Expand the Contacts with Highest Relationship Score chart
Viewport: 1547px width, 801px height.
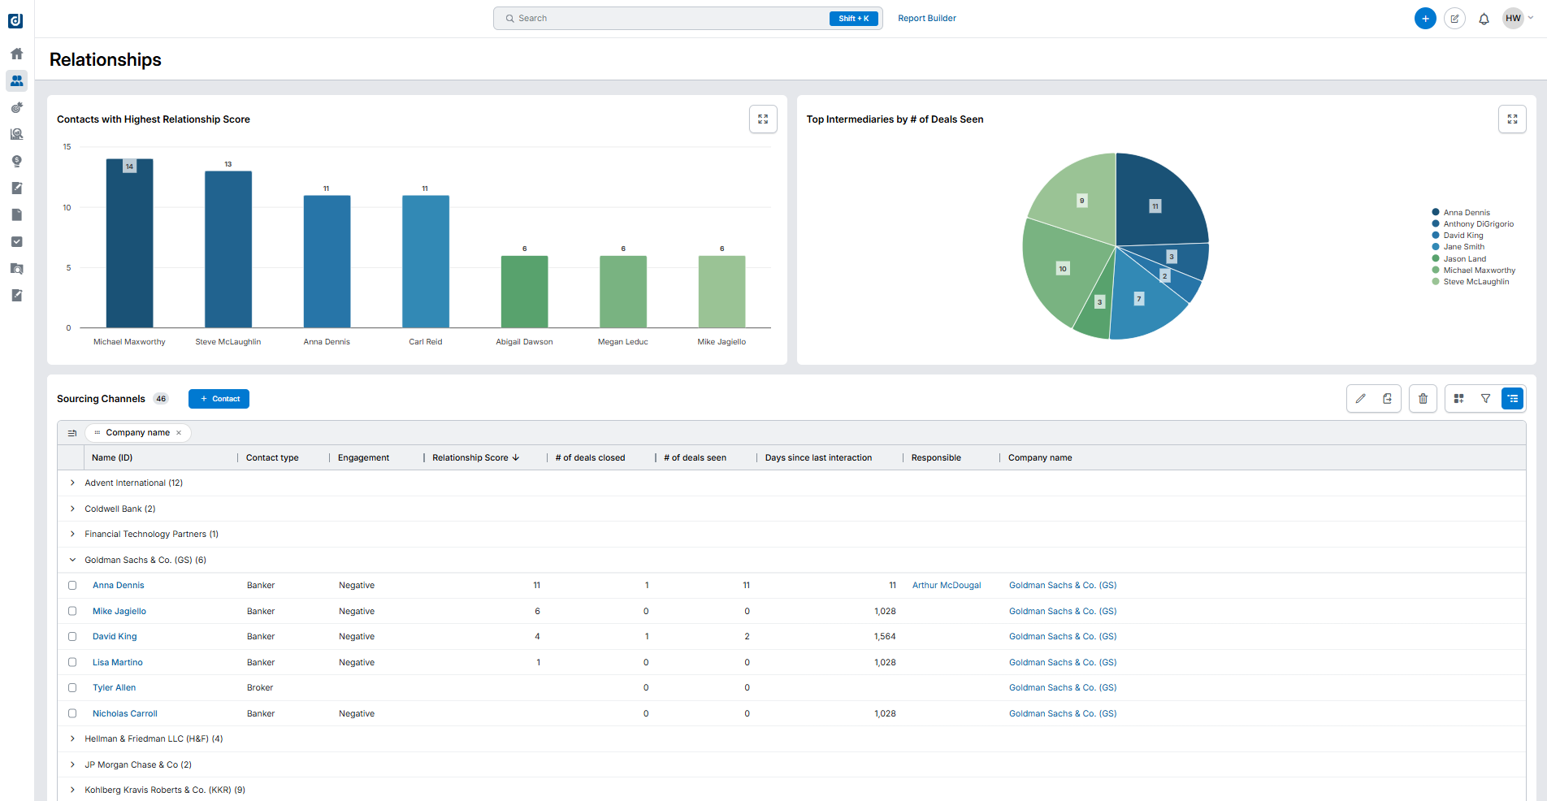[x=763, y=119]
